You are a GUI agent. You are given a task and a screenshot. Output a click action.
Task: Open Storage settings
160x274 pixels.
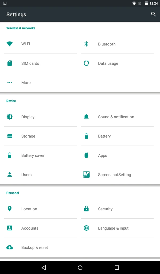40,136
